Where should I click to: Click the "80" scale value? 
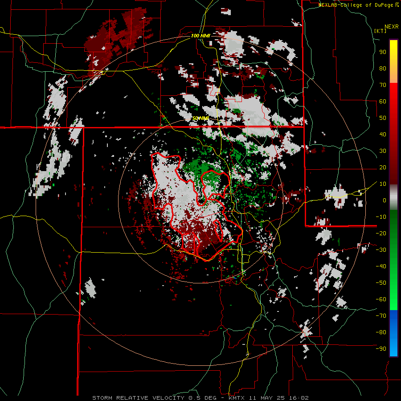pos(383,68)
